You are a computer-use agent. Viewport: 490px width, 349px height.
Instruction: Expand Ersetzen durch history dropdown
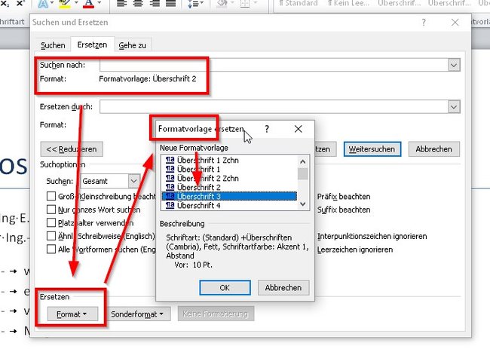454,107
